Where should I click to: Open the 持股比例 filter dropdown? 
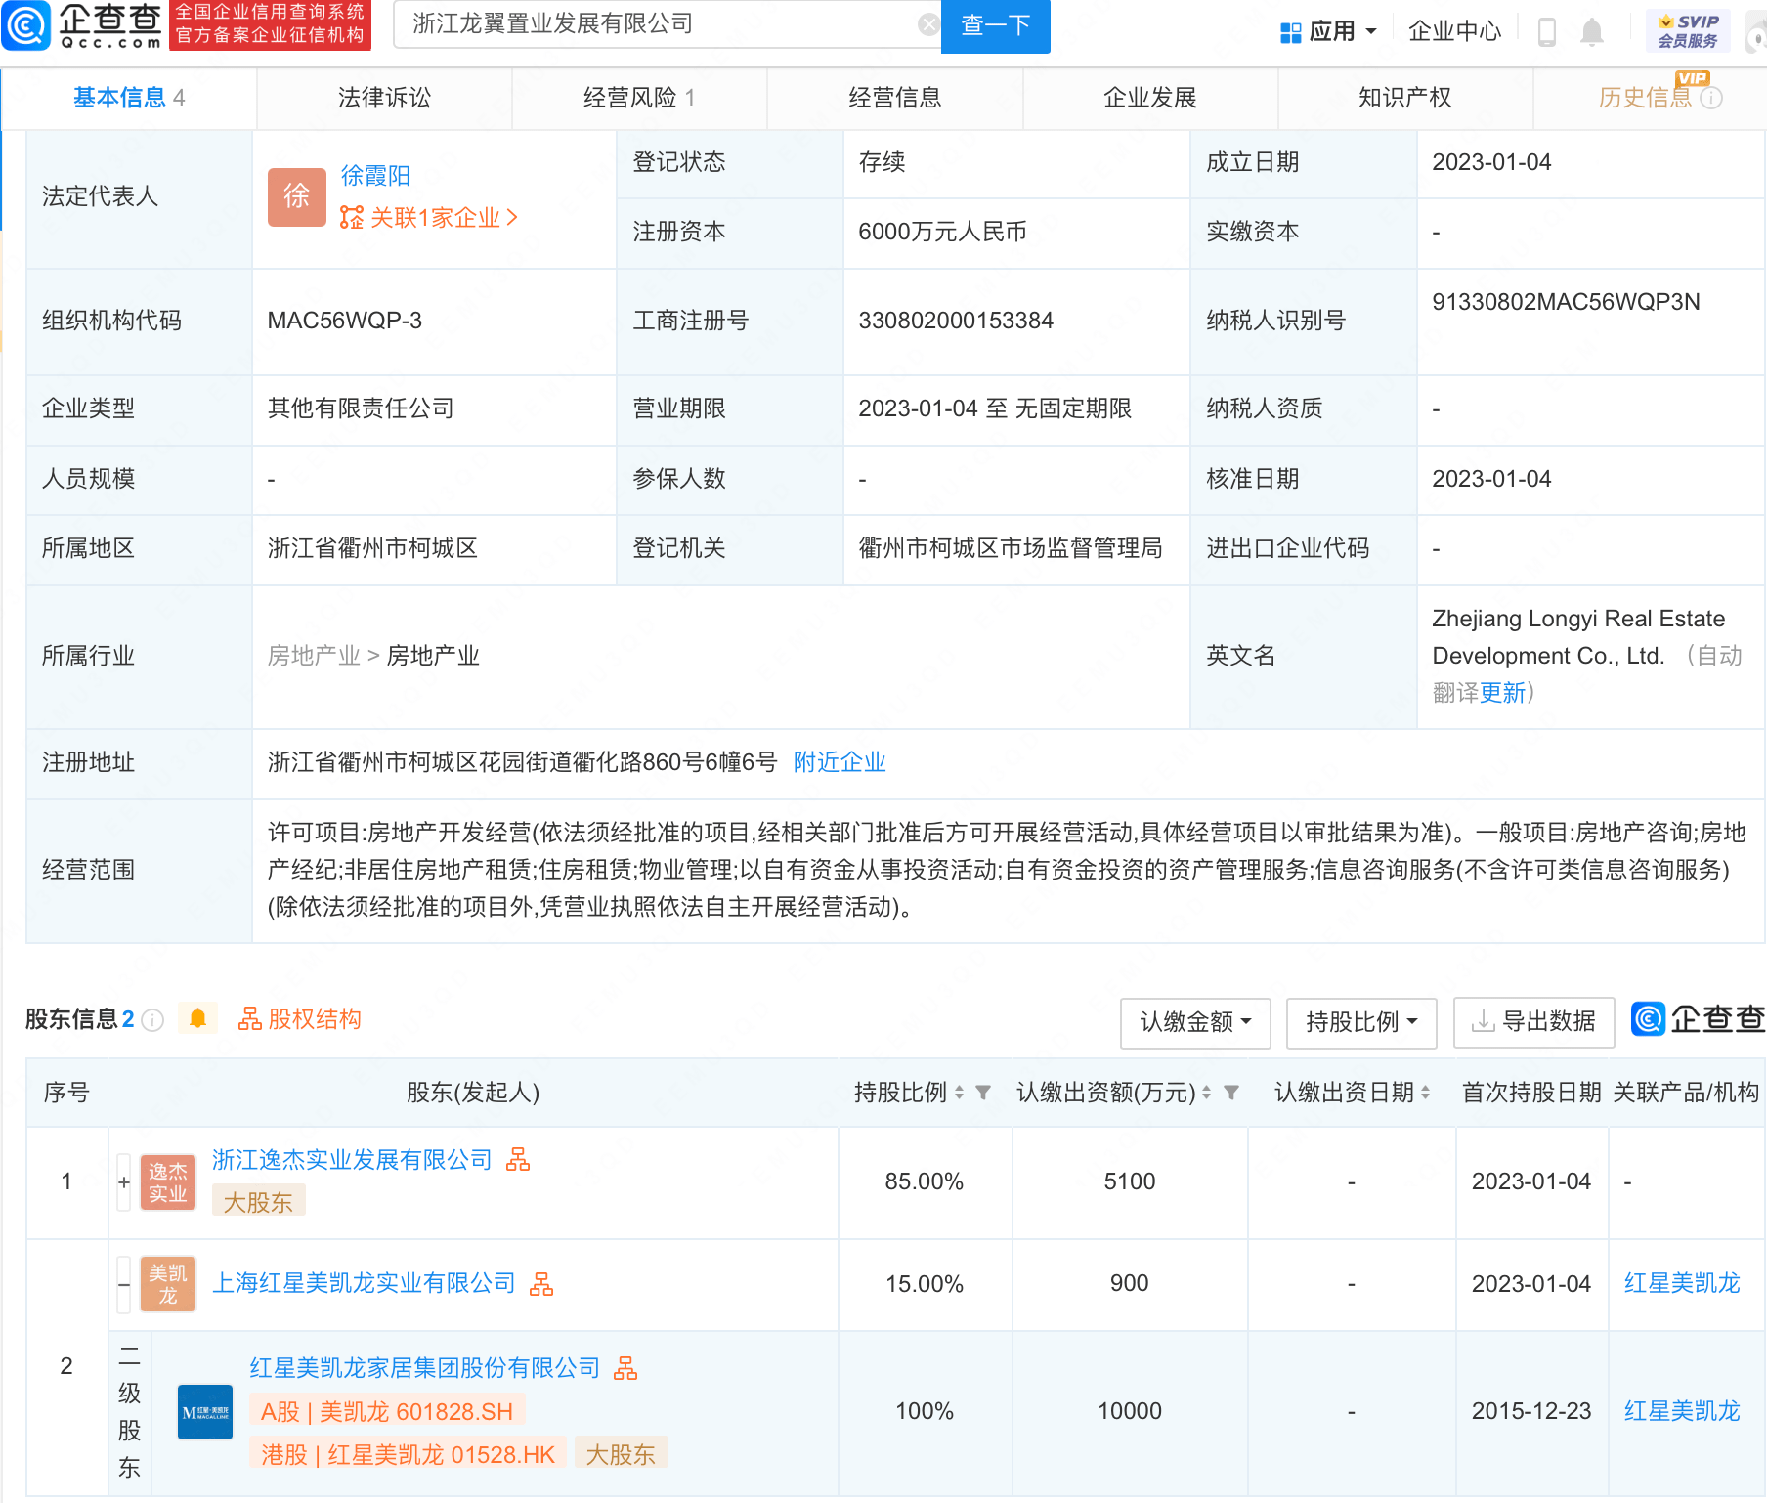(1361, 1022)
